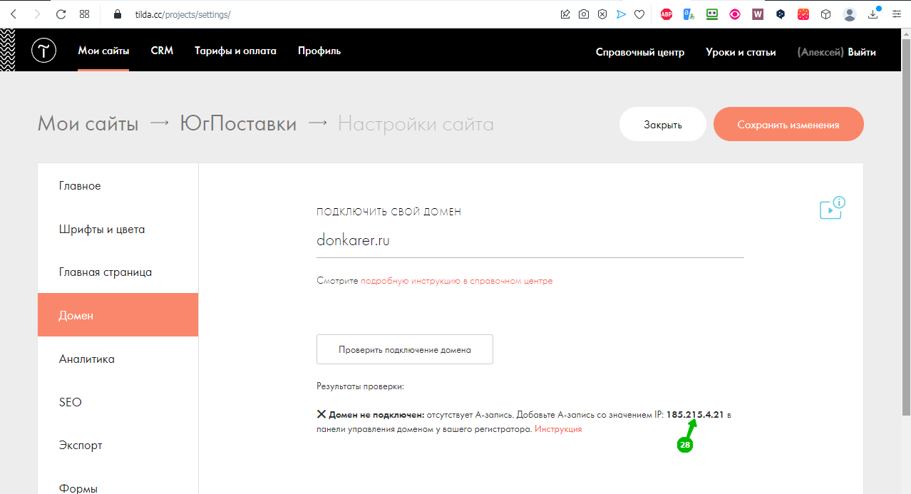This screenshot has height=494, width=911.
Task: Click the edit page pencil icon in address bar
Action: coord(565,14)
